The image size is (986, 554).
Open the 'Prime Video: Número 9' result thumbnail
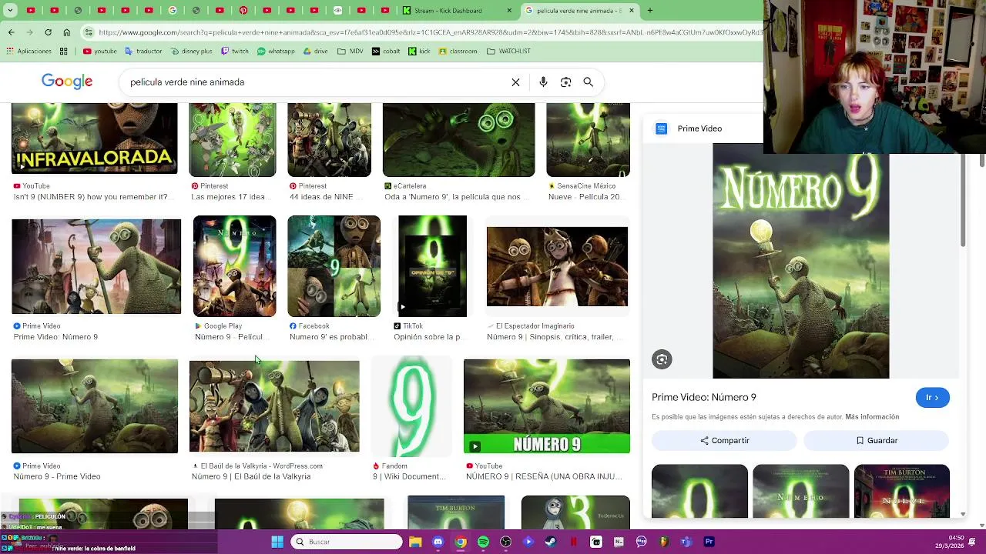tap(96, 266)
